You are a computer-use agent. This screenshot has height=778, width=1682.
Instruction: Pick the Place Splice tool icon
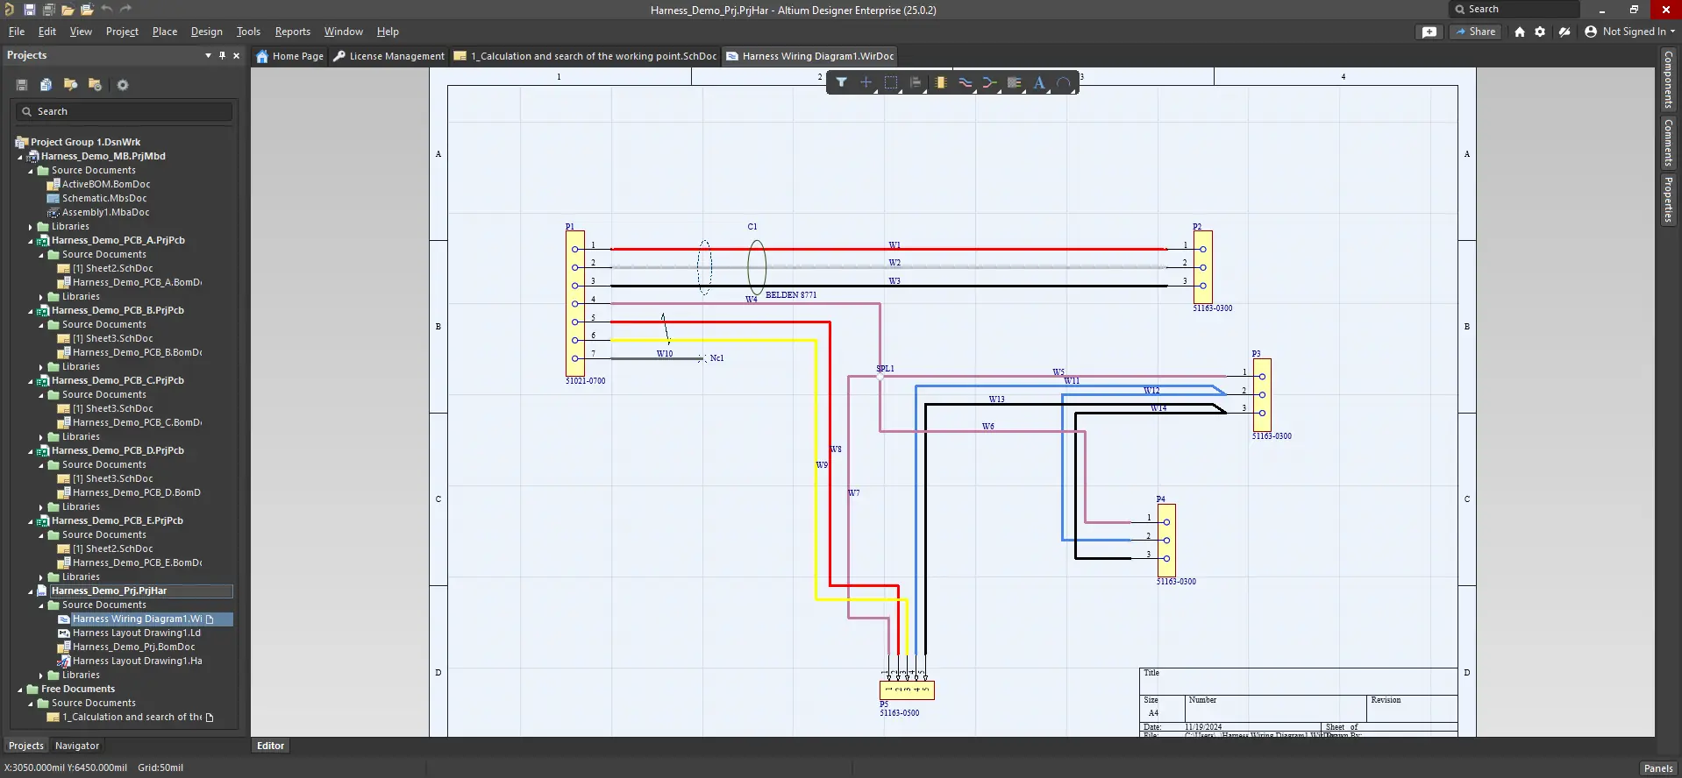coord(989,82)
